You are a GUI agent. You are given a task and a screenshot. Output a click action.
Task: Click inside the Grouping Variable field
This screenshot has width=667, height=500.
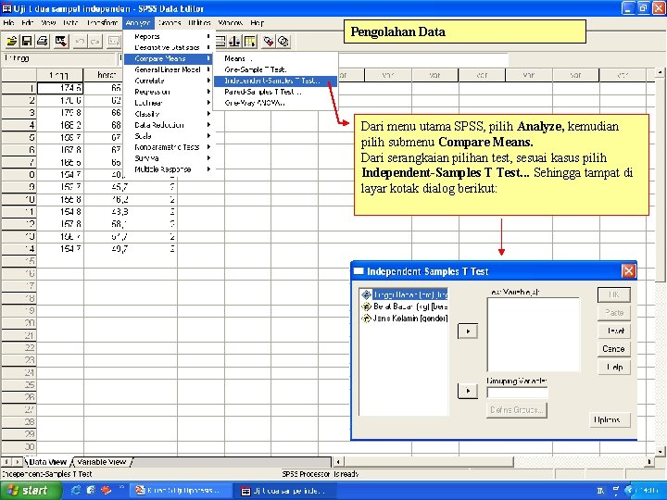coord(517,393)
